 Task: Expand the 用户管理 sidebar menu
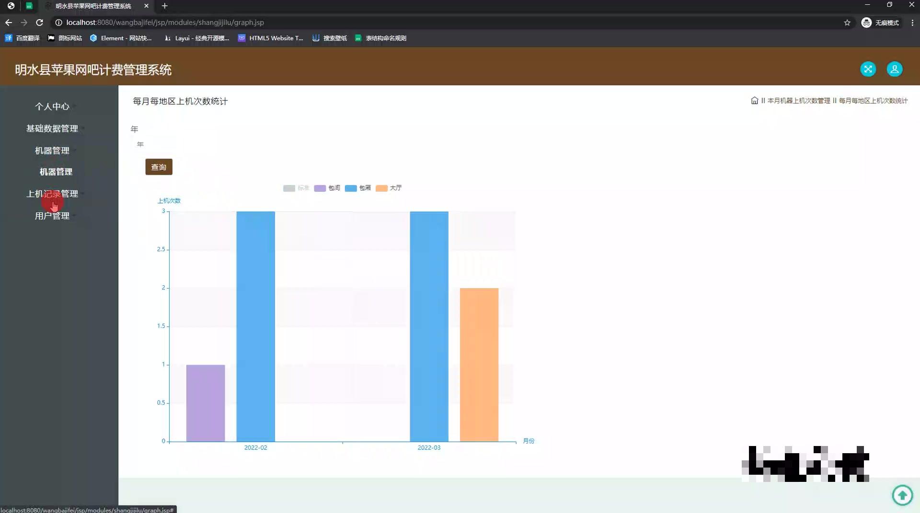tap(52, 216)
